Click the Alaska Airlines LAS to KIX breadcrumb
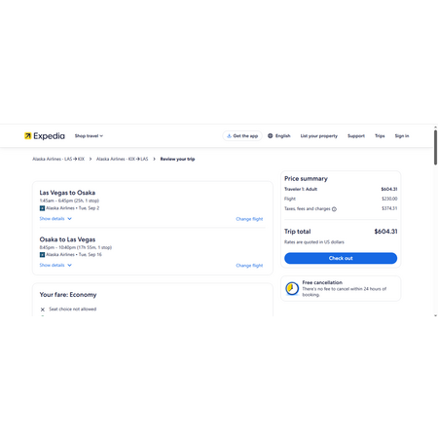438x438 pixels. click(58, 159)
